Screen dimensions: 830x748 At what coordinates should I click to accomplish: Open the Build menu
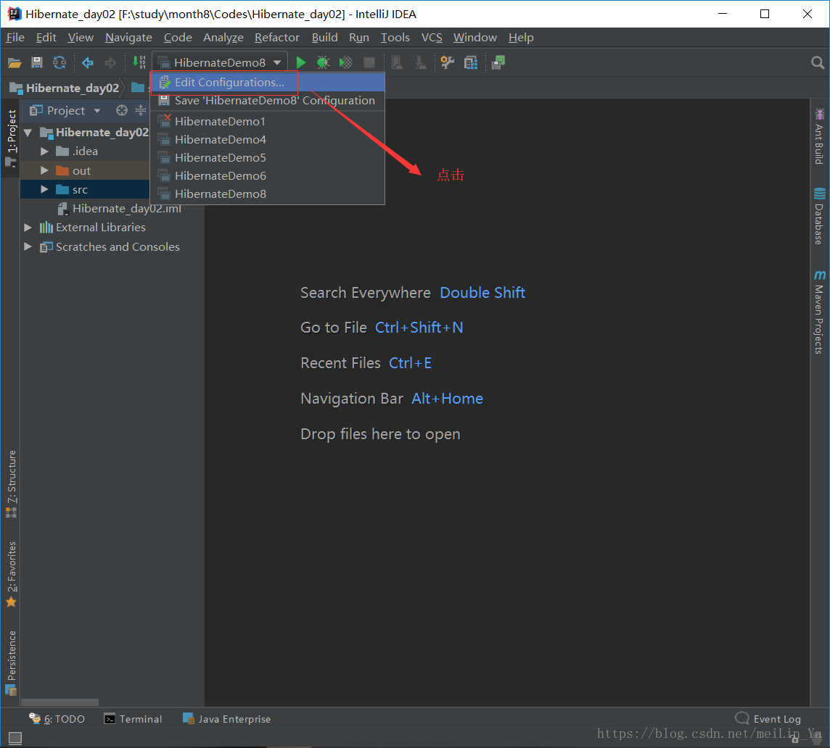324,38
